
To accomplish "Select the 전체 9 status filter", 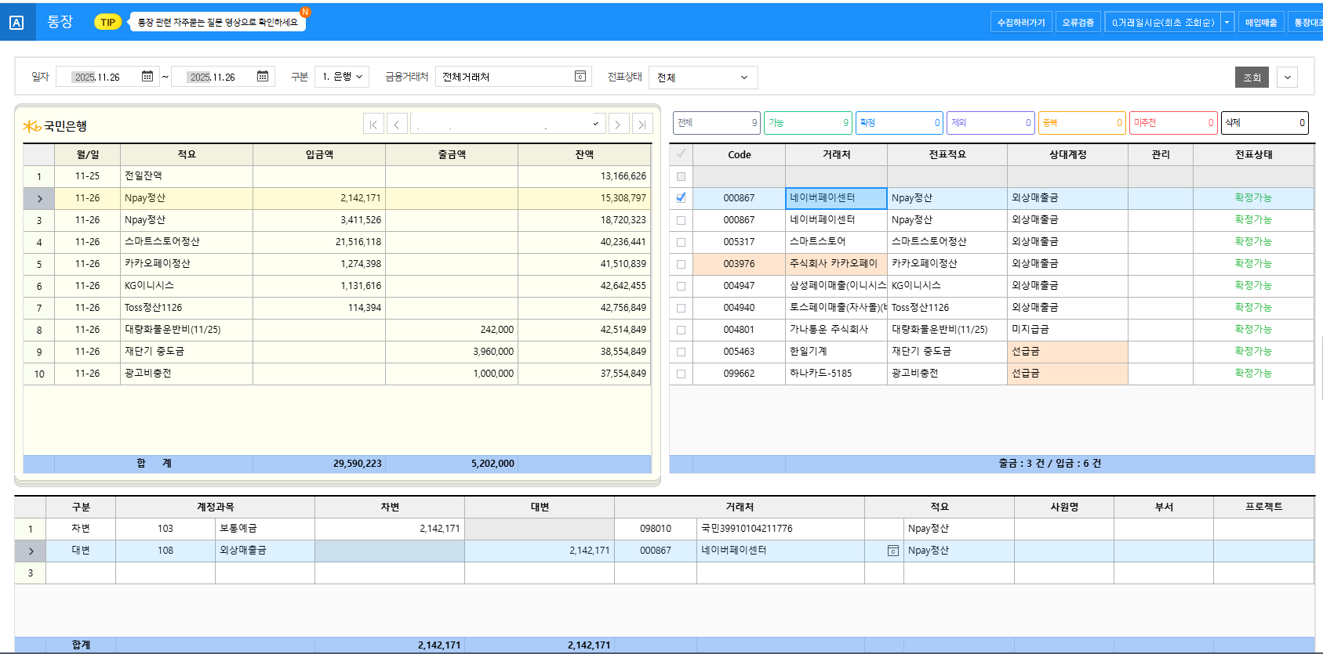I will click(717, 123).
